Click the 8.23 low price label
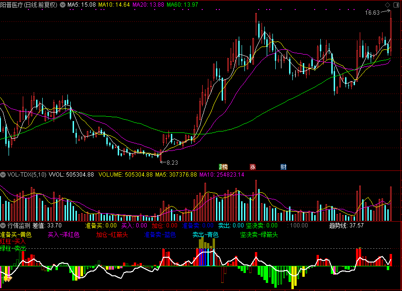 click(172, 163)
